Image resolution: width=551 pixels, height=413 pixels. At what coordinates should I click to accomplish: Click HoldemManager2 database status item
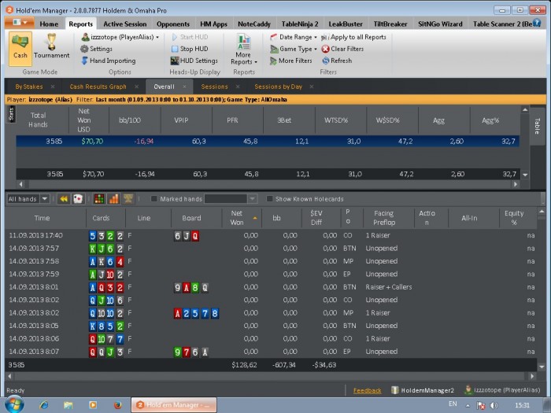pyautogui.click(x=423, y=390)
